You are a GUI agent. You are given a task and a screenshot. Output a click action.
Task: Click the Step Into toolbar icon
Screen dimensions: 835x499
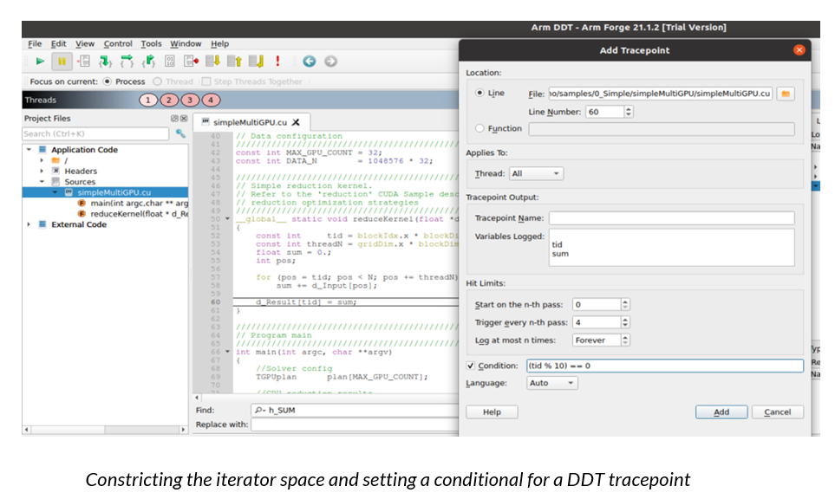[x=105, y=62]
